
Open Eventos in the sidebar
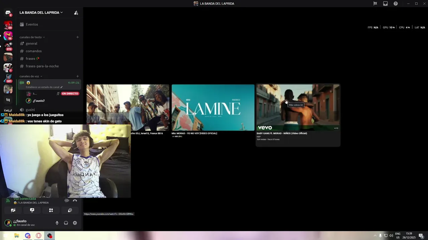coord(49,24)
